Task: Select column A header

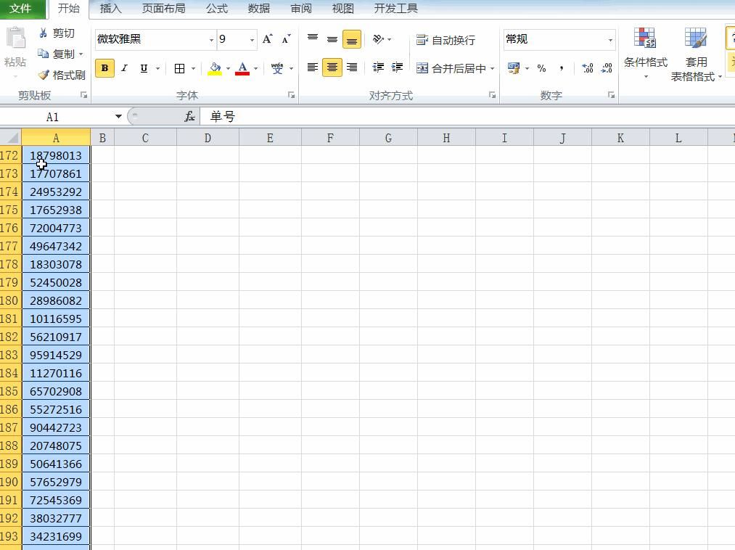Action: (56, 138)
